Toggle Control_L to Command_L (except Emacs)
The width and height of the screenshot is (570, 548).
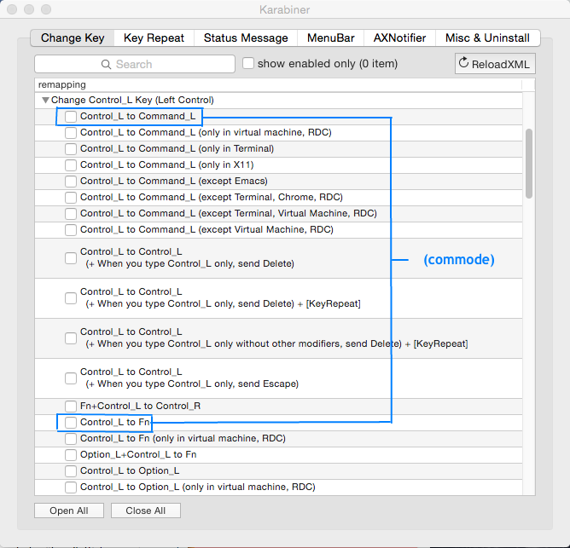72,182
